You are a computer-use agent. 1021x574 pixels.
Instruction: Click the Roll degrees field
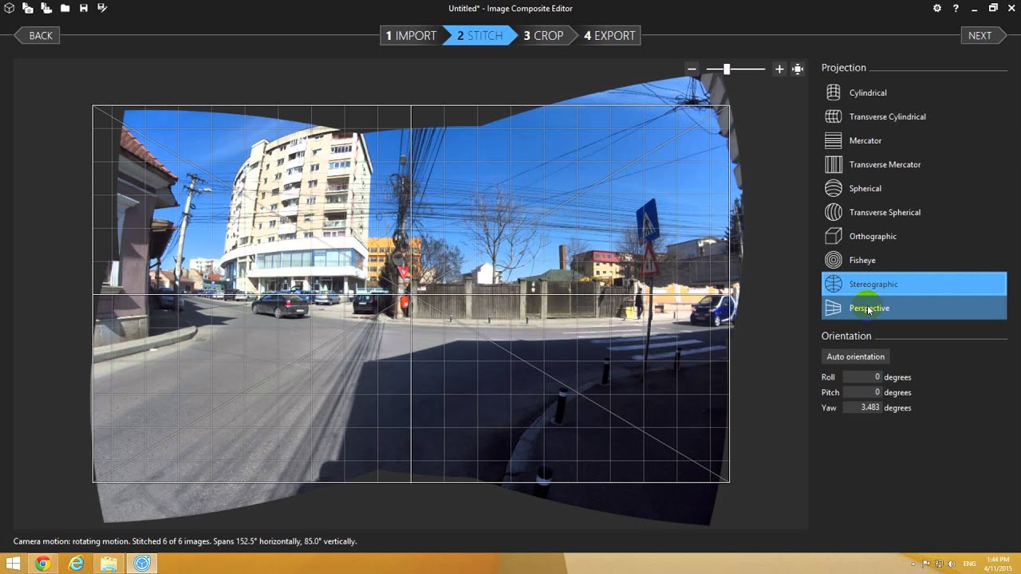[862, 377]
